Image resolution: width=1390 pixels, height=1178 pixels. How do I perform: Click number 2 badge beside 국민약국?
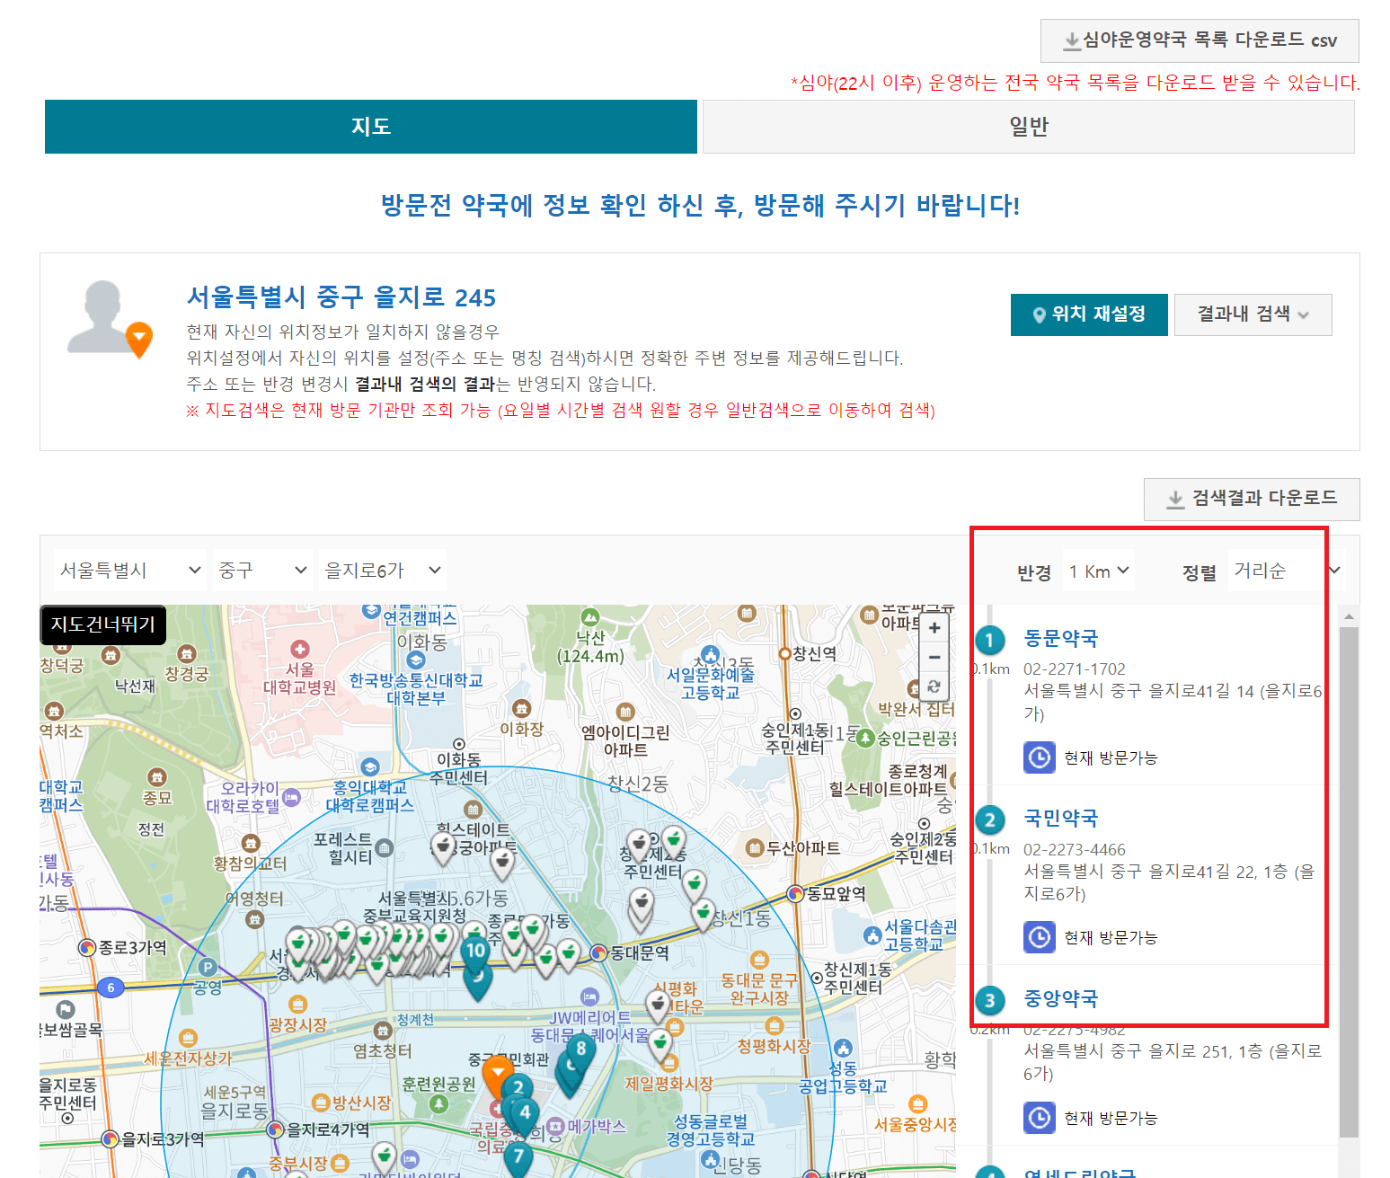(x=989, y=819)
